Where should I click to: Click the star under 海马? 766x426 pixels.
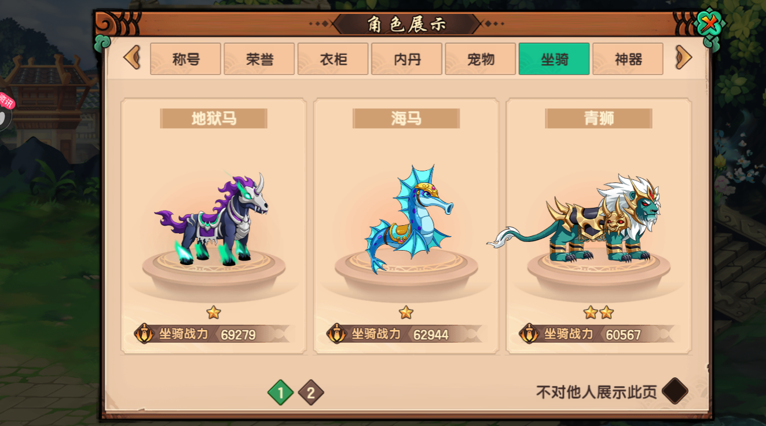pyautogui.click(x=406, y=313)
